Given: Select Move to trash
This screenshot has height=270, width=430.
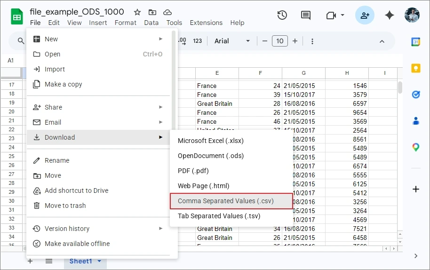Looking at the screenshot, I should [x=98, y=206].
